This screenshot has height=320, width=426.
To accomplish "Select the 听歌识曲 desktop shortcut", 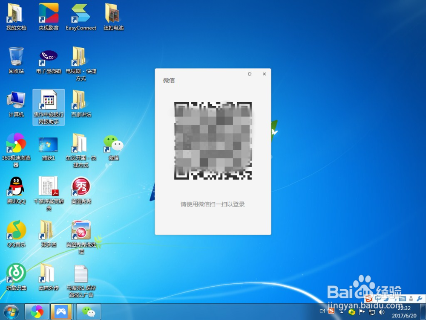I will (16, 277).
